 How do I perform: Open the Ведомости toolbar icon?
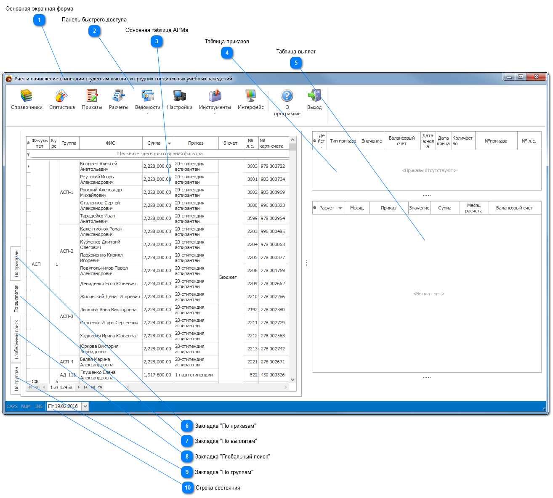148,96
